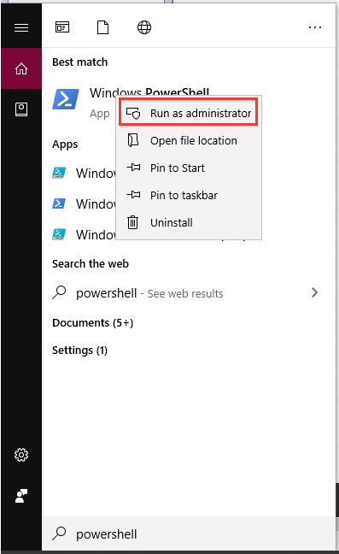Open the Settings gear icon

pos(21,455)
